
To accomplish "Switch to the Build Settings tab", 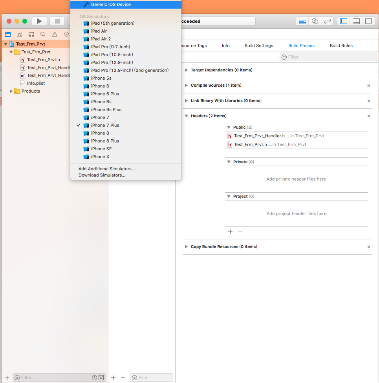I will (259, 46).
